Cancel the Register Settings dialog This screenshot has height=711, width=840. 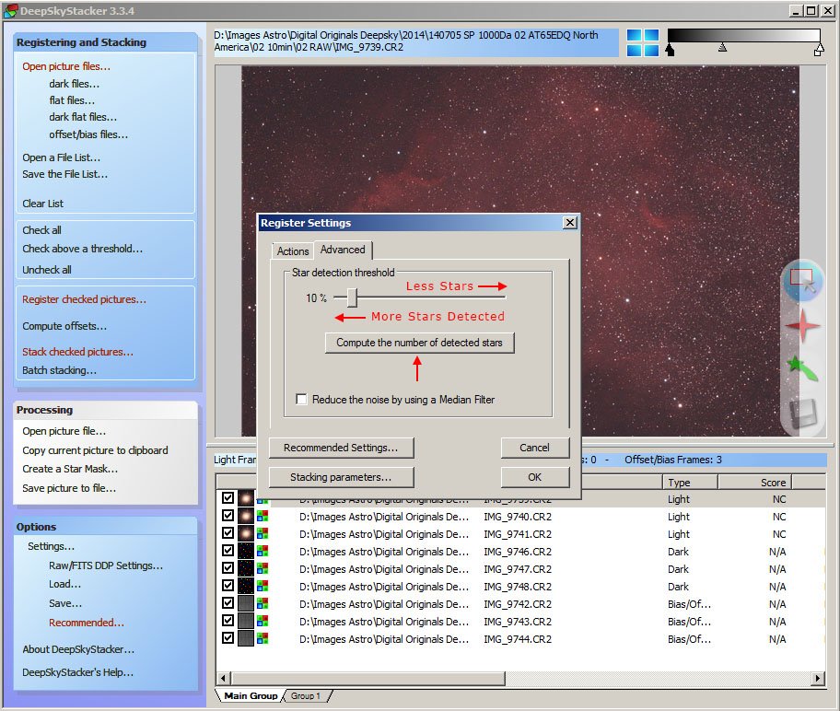pos(534,448)
